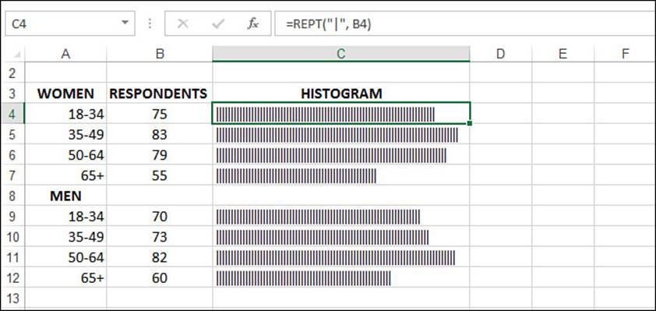This screenshot has height=311, width=656.
Task: Select row 10 header
Action: coord(12,237)
